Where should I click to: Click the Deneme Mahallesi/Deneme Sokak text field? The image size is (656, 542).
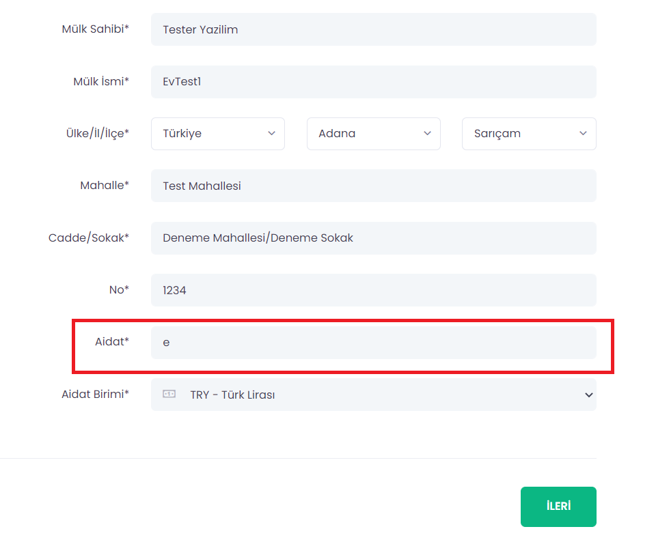(x=373, y=238)
